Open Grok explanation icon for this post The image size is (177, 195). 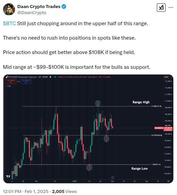161,8
